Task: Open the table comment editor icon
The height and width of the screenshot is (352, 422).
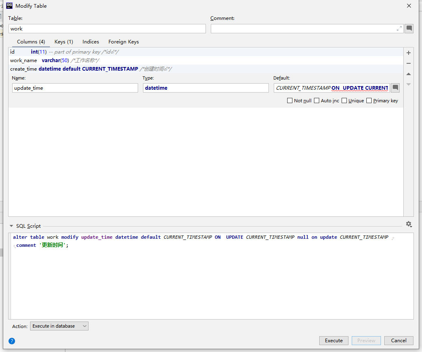Action: click(409, 28)
